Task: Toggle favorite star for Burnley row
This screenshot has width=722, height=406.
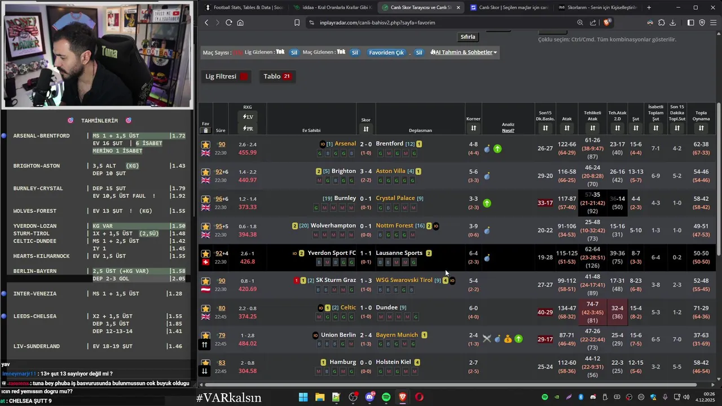Action: [x=205, y=199]
